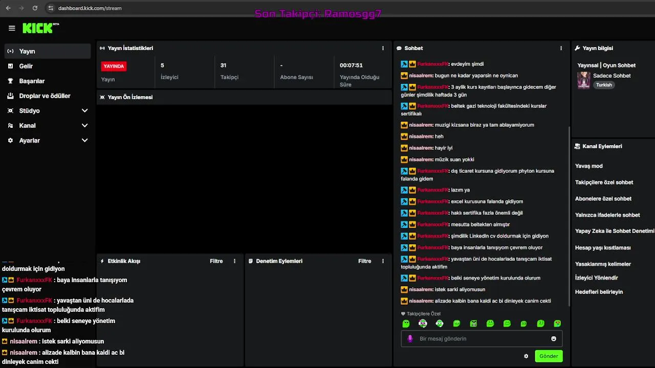Viewport: 655px width, 368px height.
Task: Open Yasaklanmış kelimeler action
Action: (x=603, y=264)
